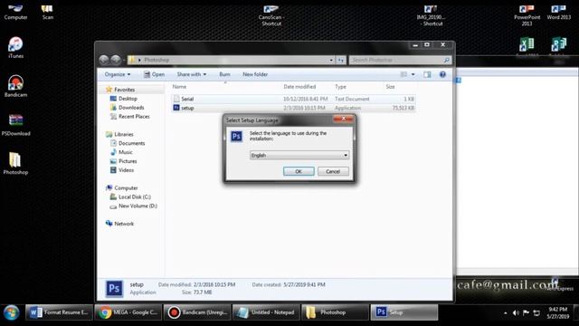The width and height of the screenshot is (579, 326).
Task: Switch to Untitled Notepad taskbar item
Action: (266, 312)
